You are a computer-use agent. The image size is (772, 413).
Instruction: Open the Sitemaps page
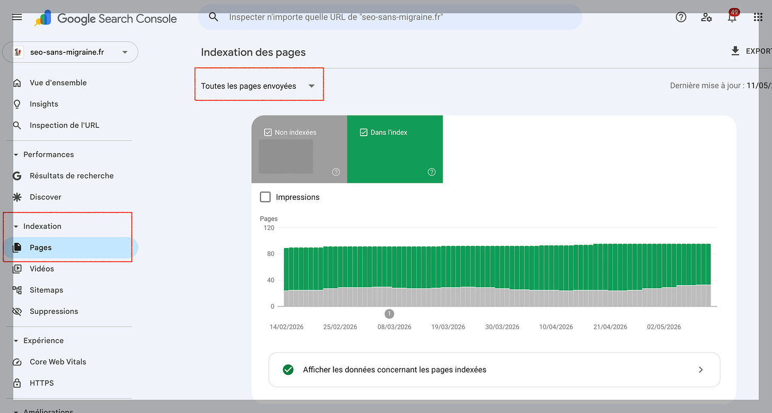point(46,290)
